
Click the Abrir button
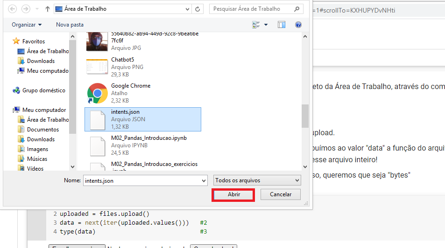(233, 194)
